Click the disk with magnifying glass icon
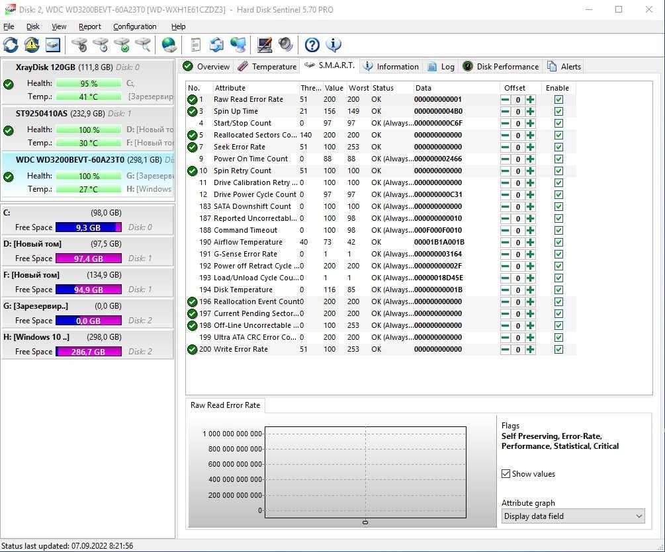The height and width of the screenshot is (552, 665). [x=144, y=45]
